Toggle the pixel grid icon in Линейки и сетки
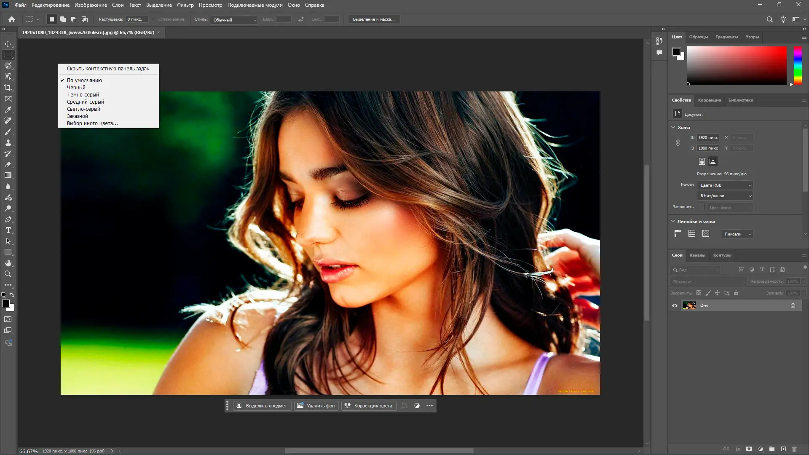Viewport: 809px width, 455px height. (x=706, y=233)
